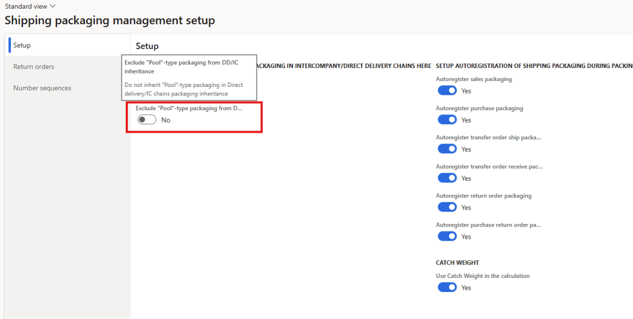633x319 pixels.
Task: Select the Setup section header
Action: pyautogui.click(x=147, y=45)
